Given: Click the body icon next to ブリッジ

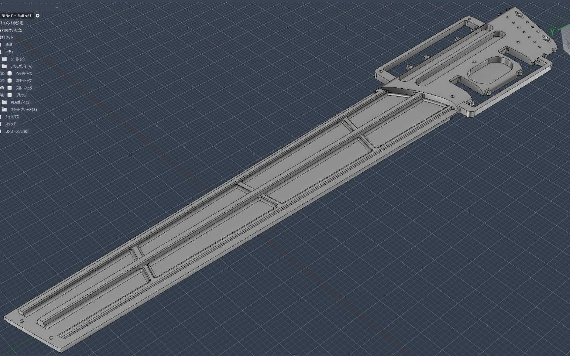Looking at the screenshot, I should (10, 95).
